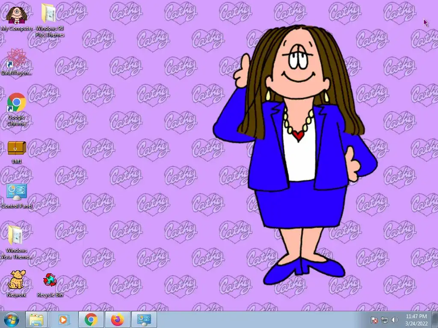The height and width of the screenshot is (328, 438).
Task: Select the Google Chrome desktop shortcut
Action: tap(17, 109)
